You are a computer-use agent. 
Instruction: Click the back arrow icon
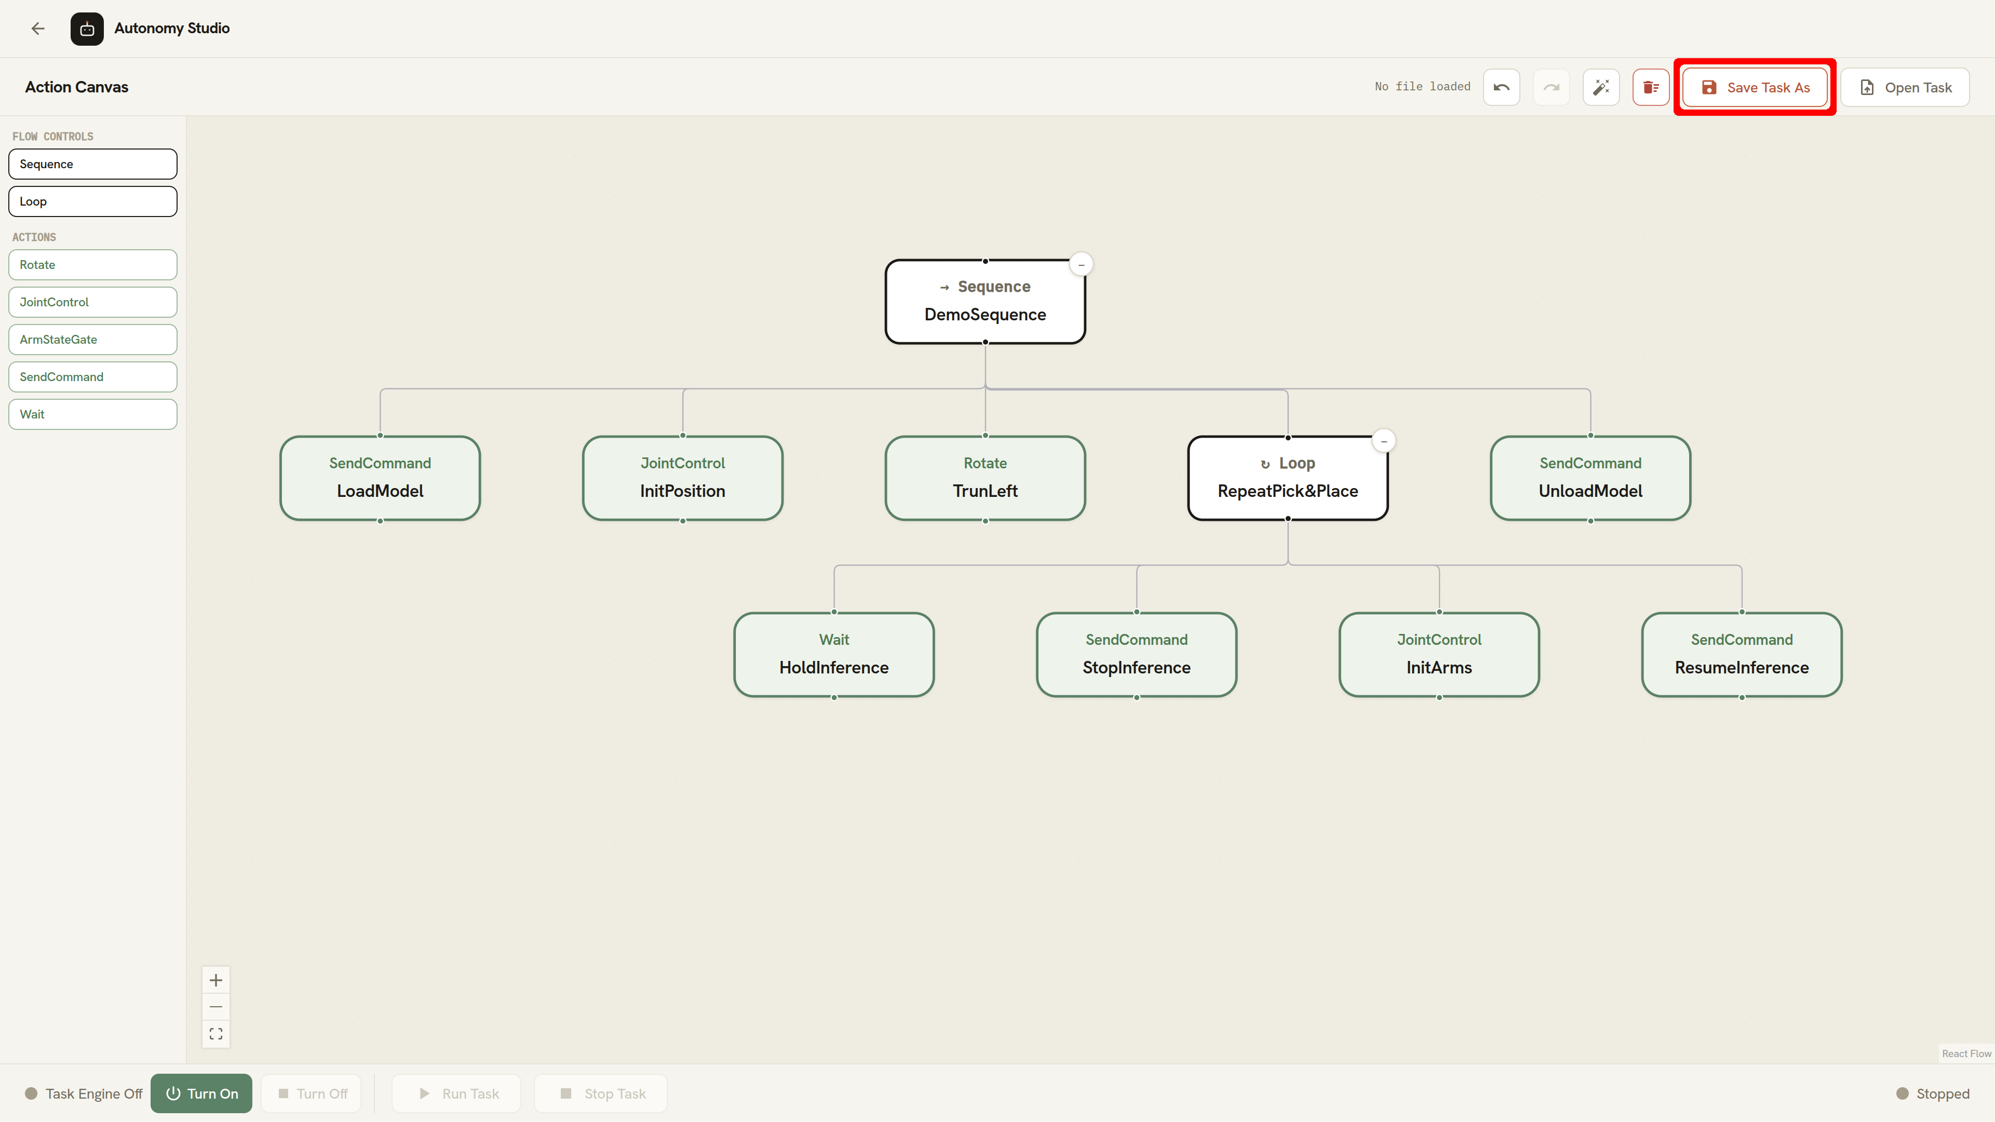tap(38, 29)
